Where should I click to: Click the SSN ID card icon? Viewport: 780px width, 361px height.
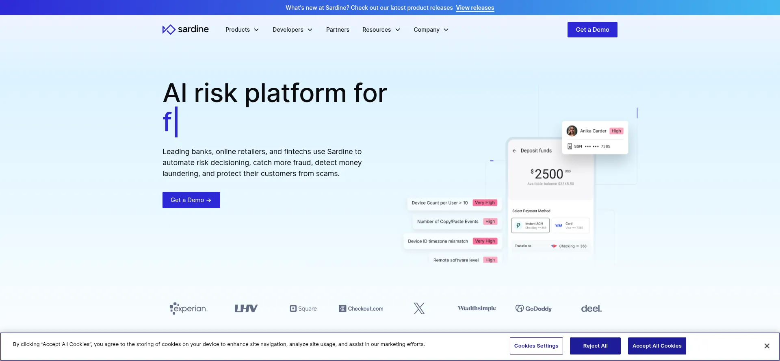(x=570, y=146)
